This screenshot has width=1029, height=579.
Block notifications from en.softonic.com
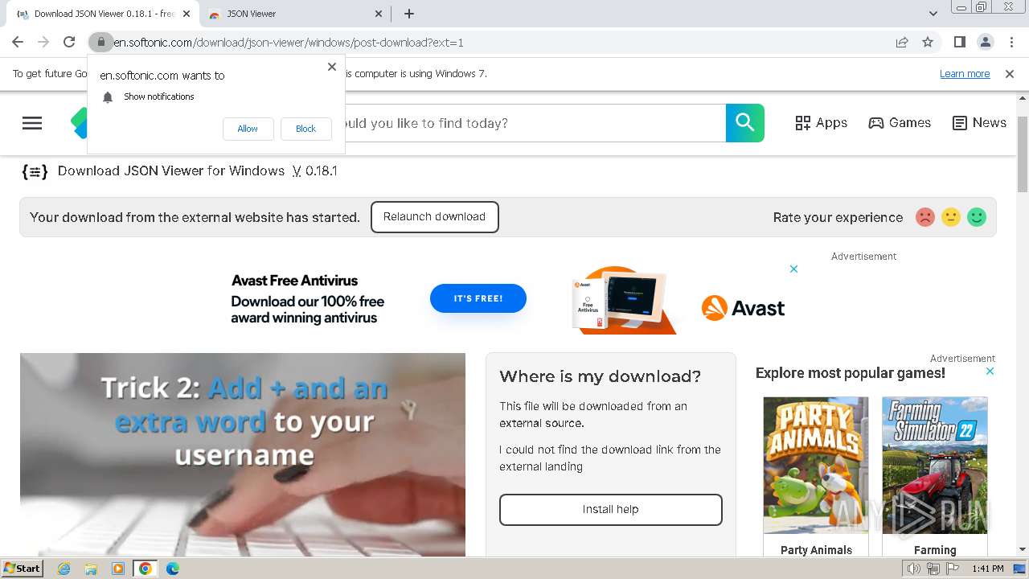click(305, 129)
